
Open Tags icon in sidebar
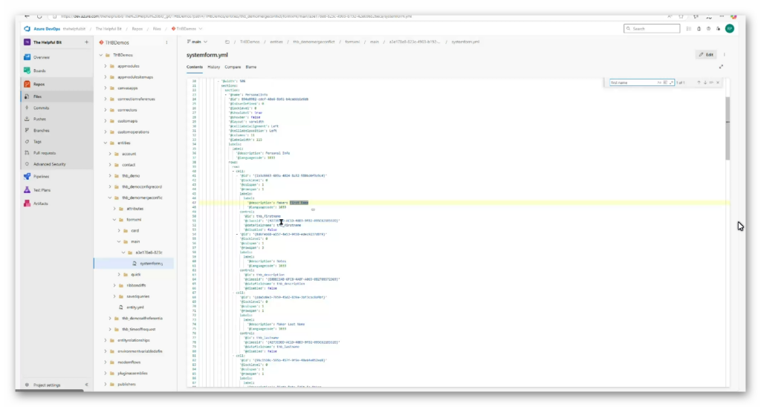pos(27,142)
